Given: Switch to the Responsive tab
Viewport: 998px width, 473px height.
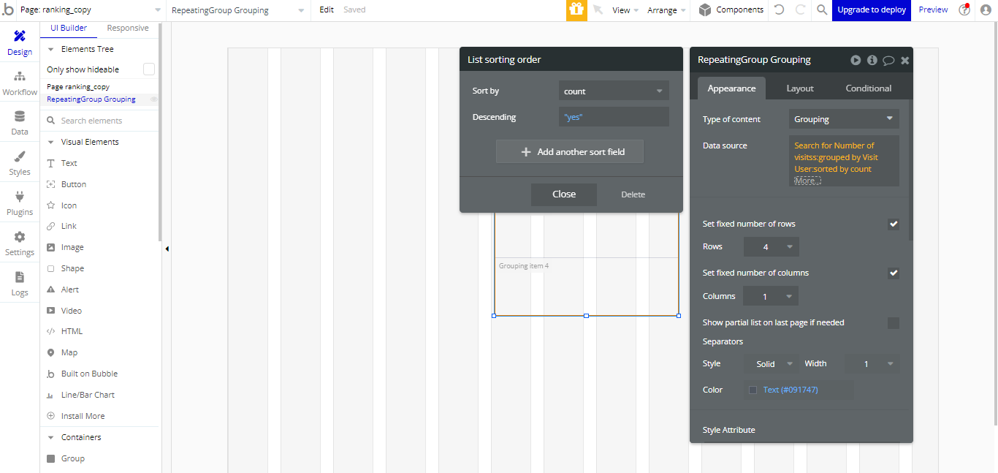Looking at the screenshot, I should 128,28.
